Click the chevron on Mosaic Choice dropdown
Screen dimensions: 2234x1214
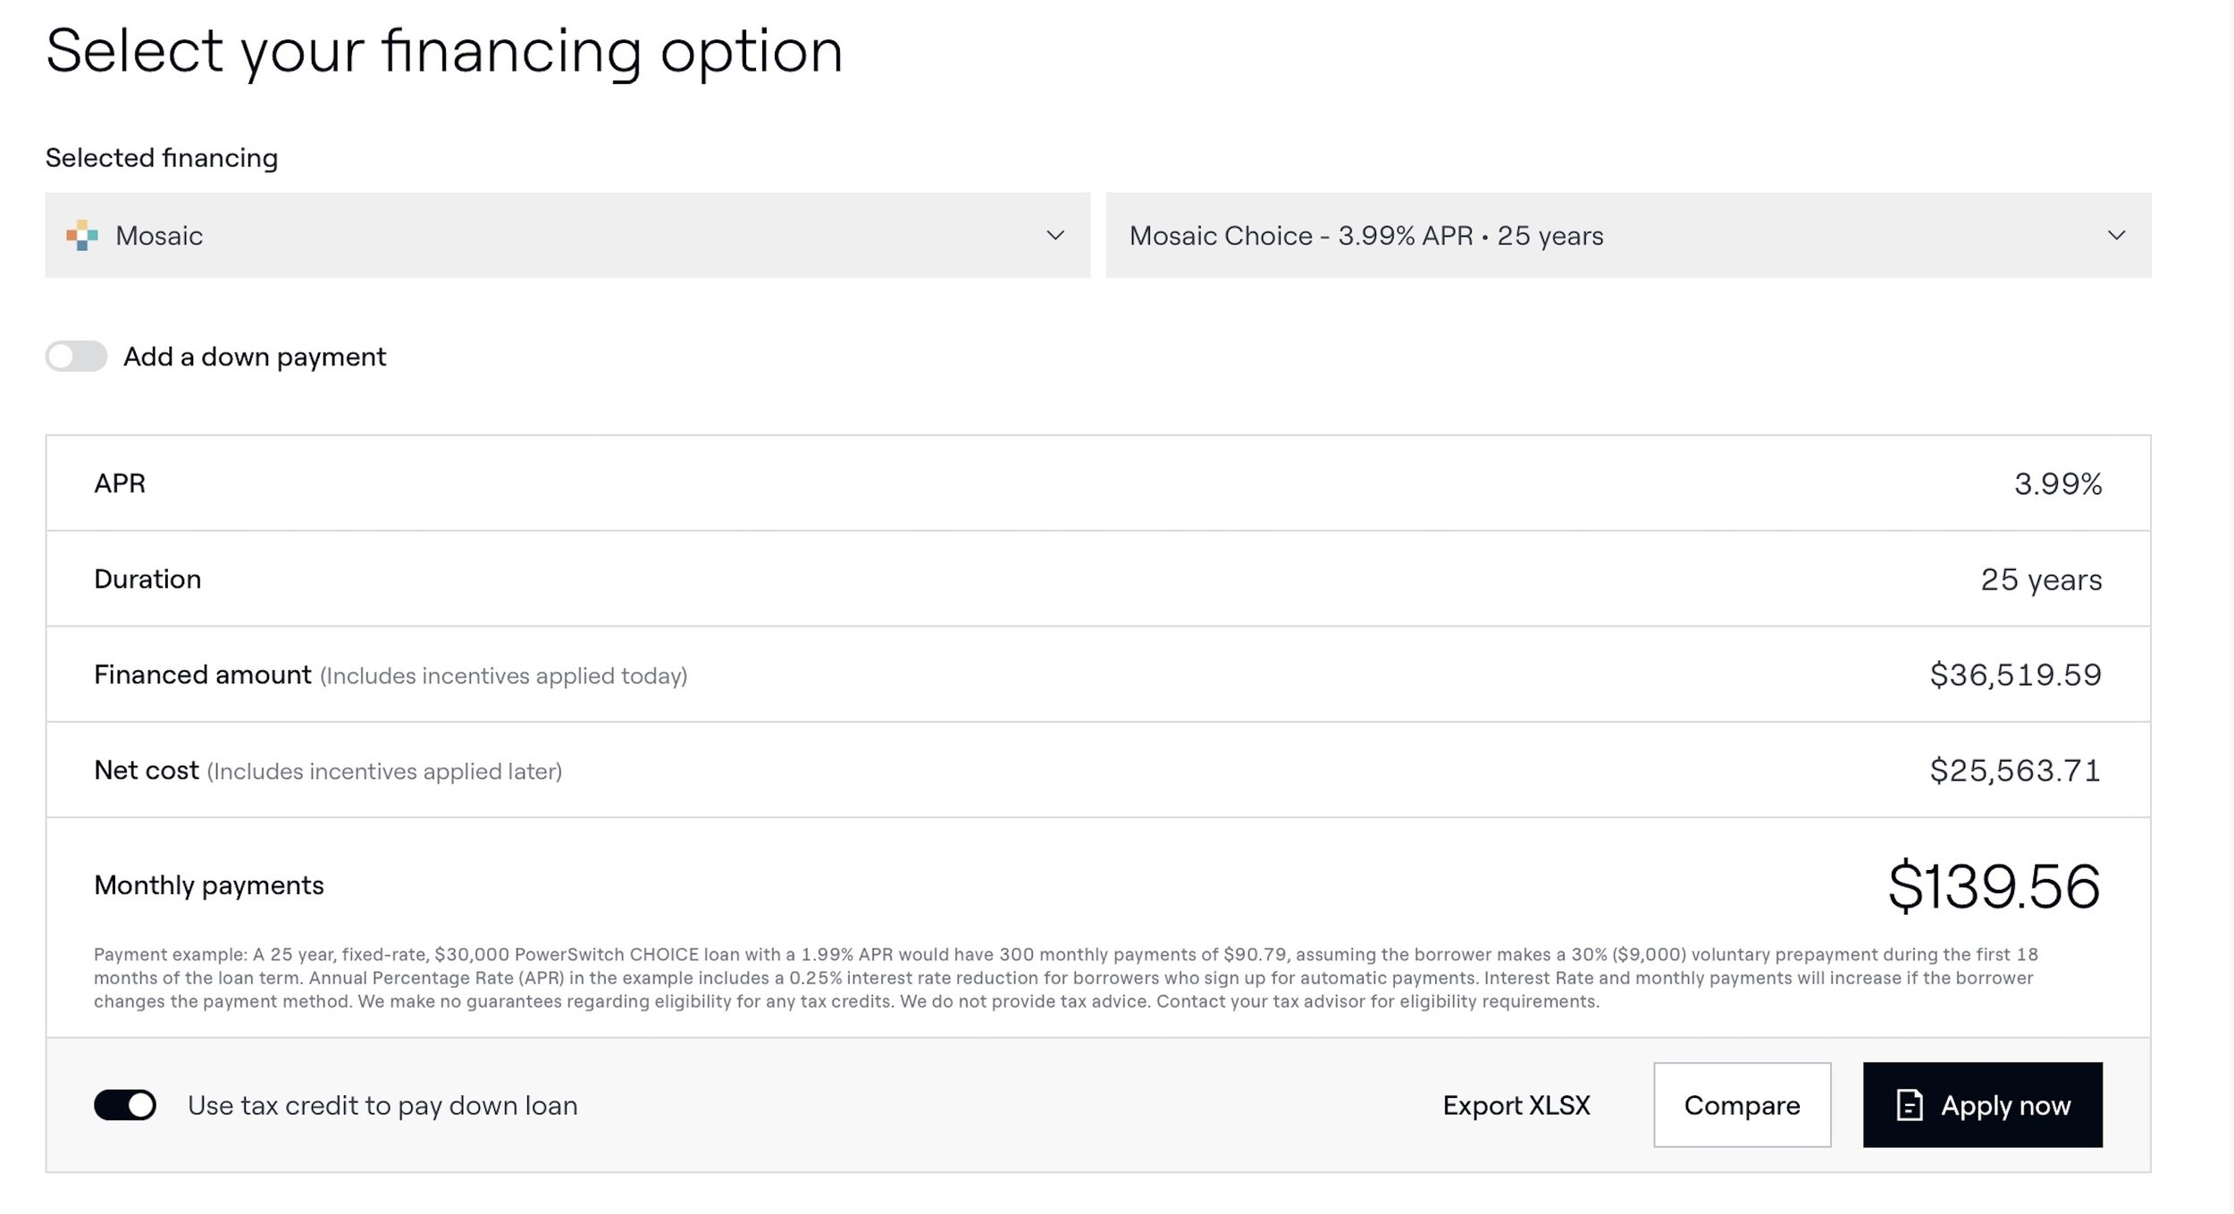coord(2116,235)
